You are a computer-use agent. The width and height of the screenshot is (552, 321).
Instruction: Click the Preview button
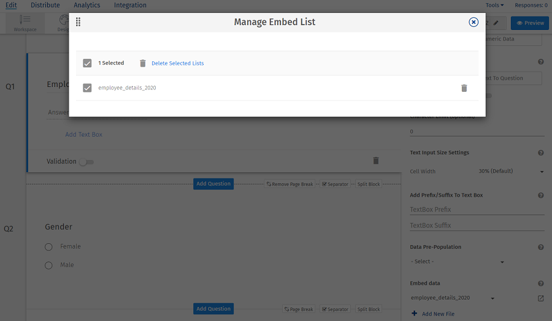coord(530,23)
